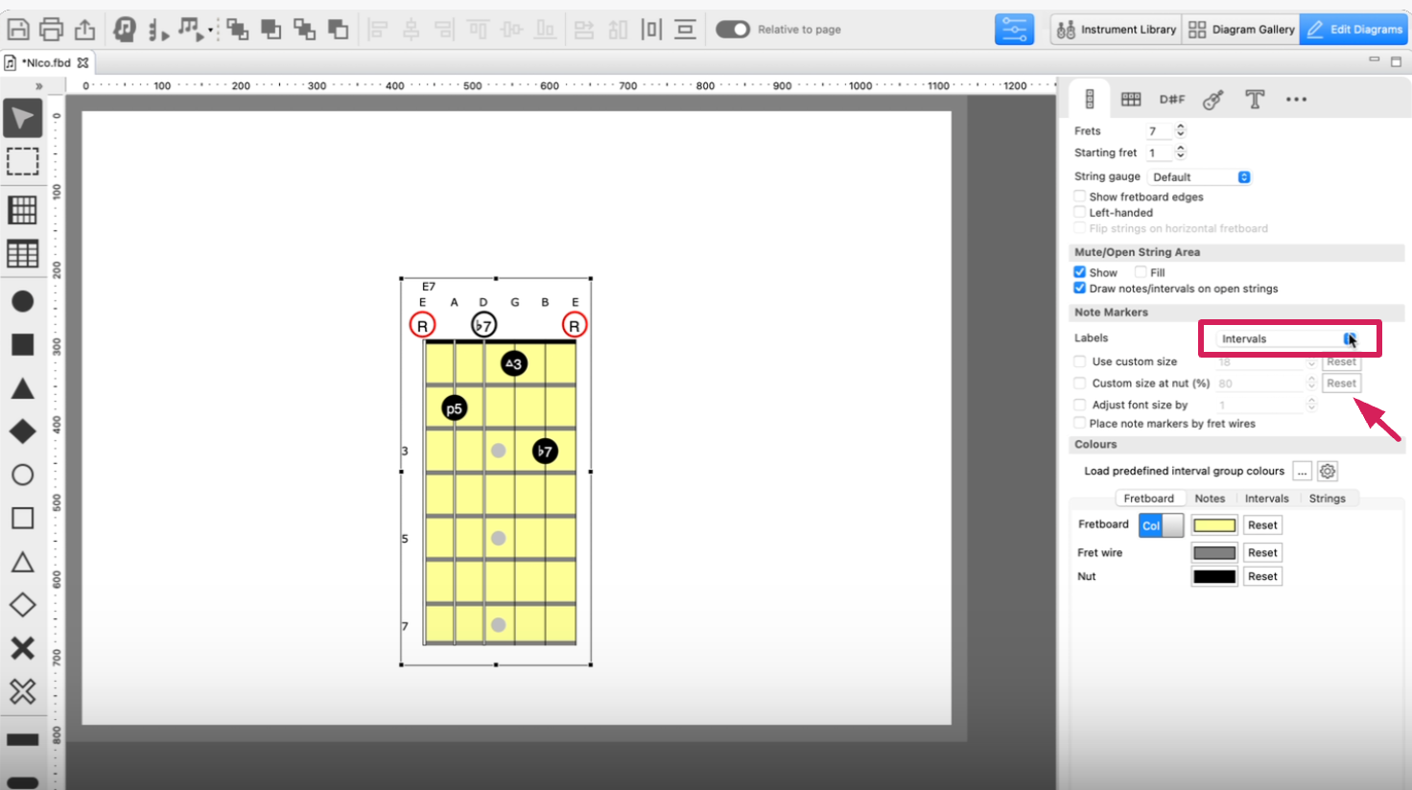Enable Use custom size checkbox
This screenshot has height=790, width=1412.
point(1080,361)
